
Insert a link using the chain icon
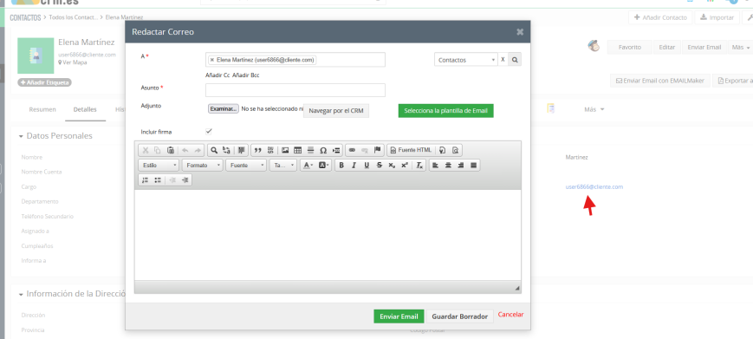click(352, 150)
